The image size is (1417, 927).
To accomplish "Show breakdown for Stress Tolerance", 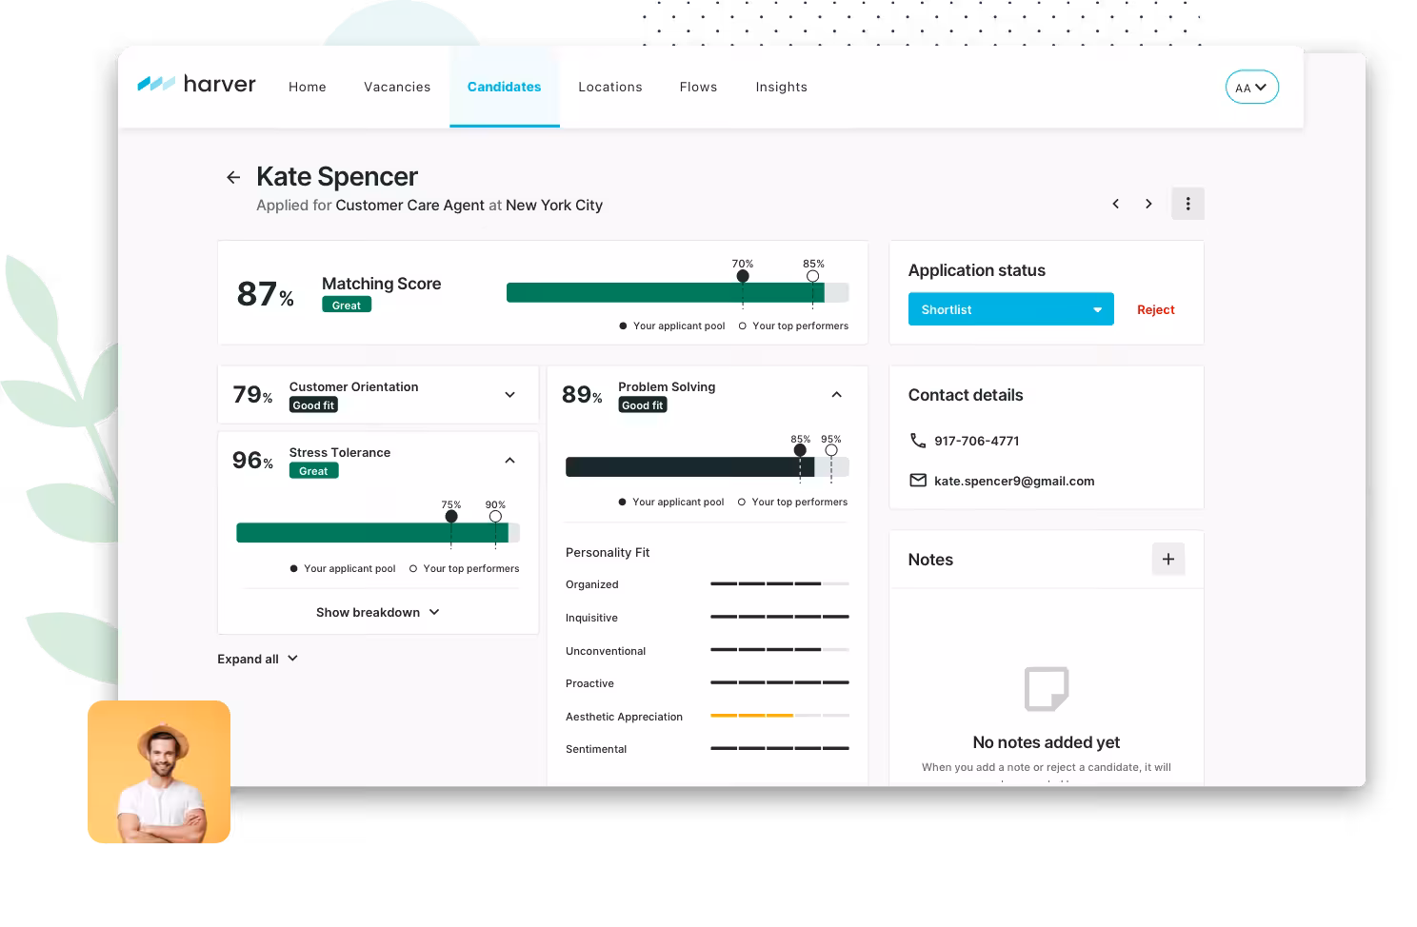I will coord(378,612).
